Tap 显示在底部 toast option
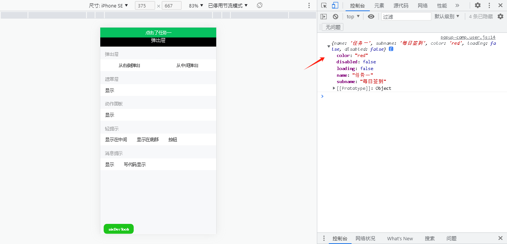Viewport: 507px width, 244px height. 148,140
